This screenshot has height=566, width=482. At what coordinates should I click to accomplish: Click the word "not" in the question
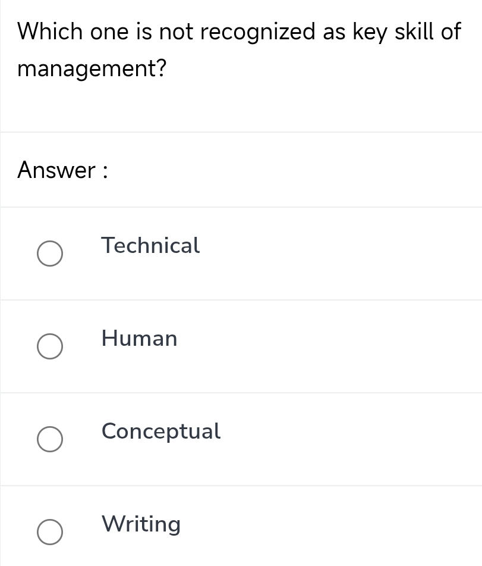[177, 32]
